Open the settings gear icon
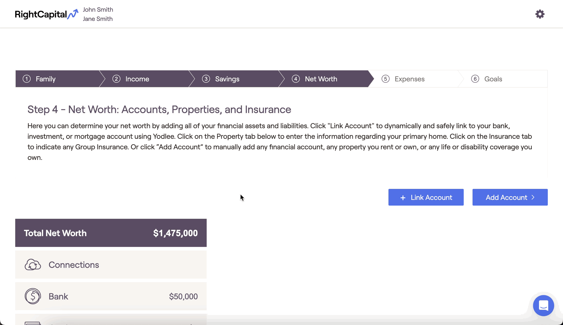 click(540, 14)
